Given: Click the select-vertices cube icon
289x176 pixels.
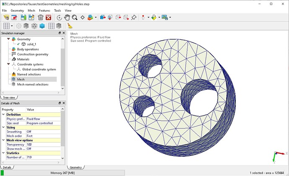Looking at the screenshot, I should click(126, 17).
